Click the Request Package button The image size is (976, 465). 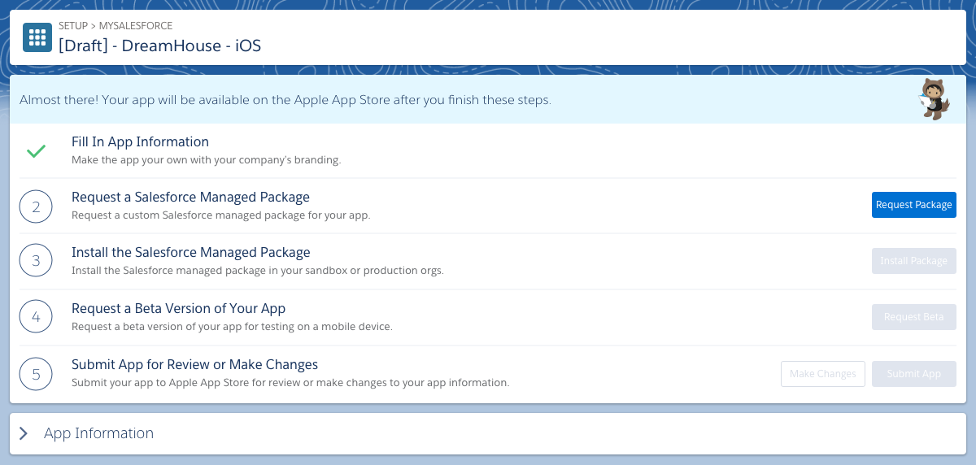[914, 205]
